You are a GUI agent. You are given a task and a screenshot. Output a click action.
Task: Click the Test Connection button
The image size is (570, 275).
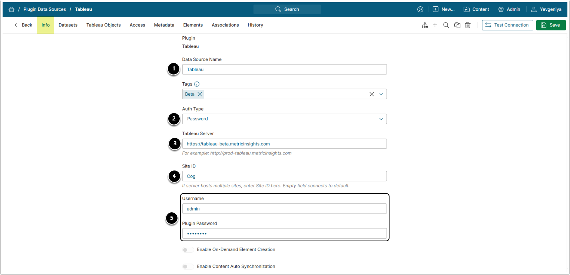[x=507, y=25]
